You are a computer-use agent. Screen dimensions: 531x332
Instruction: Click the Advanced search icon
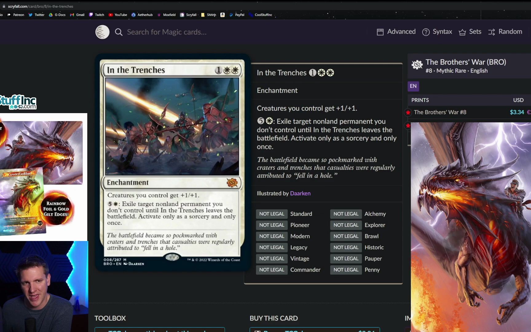pos(380,32)
